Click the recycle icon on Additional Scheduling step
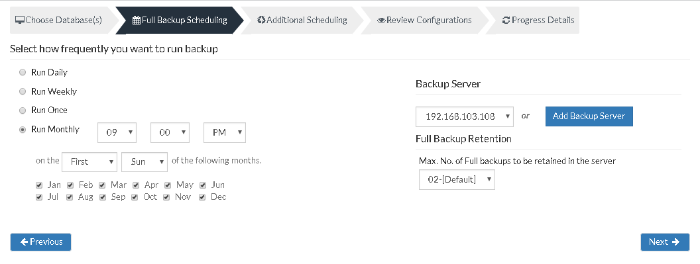Viewport: 700px width, 264px height. [x=262, y=20]
